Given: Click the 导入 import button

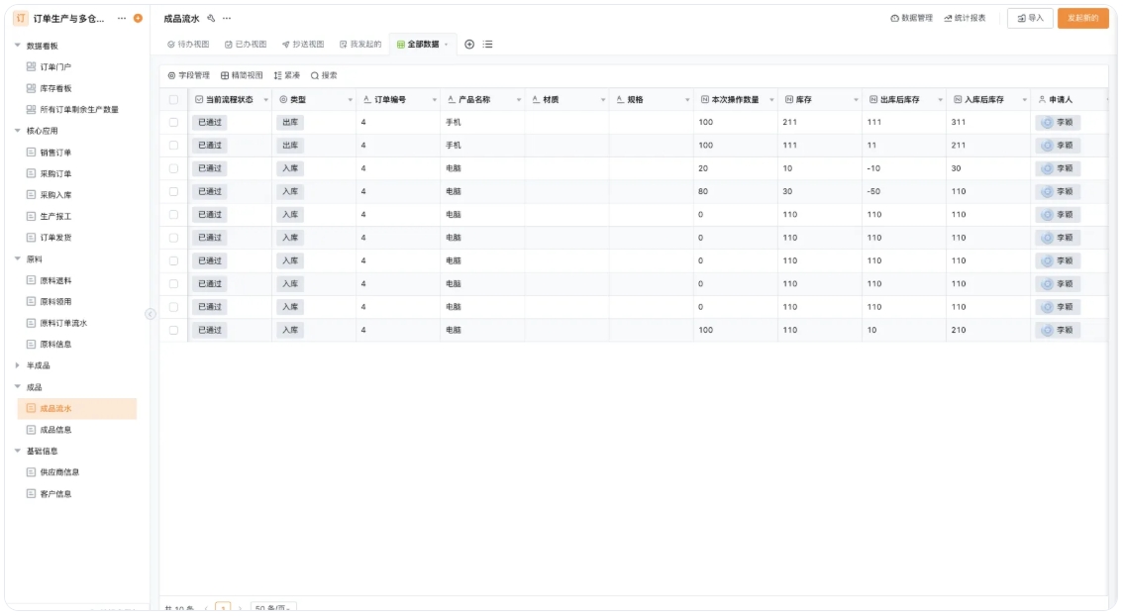Looking at the screenshot, I should (1030, 18).
